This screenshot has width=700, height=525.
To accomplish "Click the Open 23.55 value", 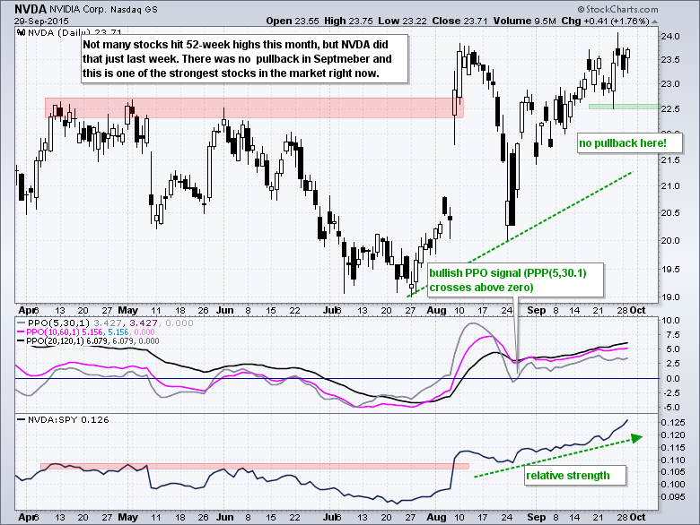I will pos(293,21).
